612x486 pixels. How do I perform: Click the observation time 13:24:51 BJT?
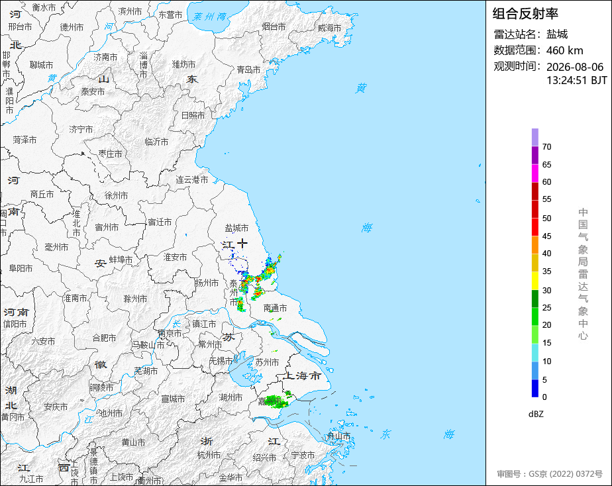pyautogui.click(x=576, y=80)
